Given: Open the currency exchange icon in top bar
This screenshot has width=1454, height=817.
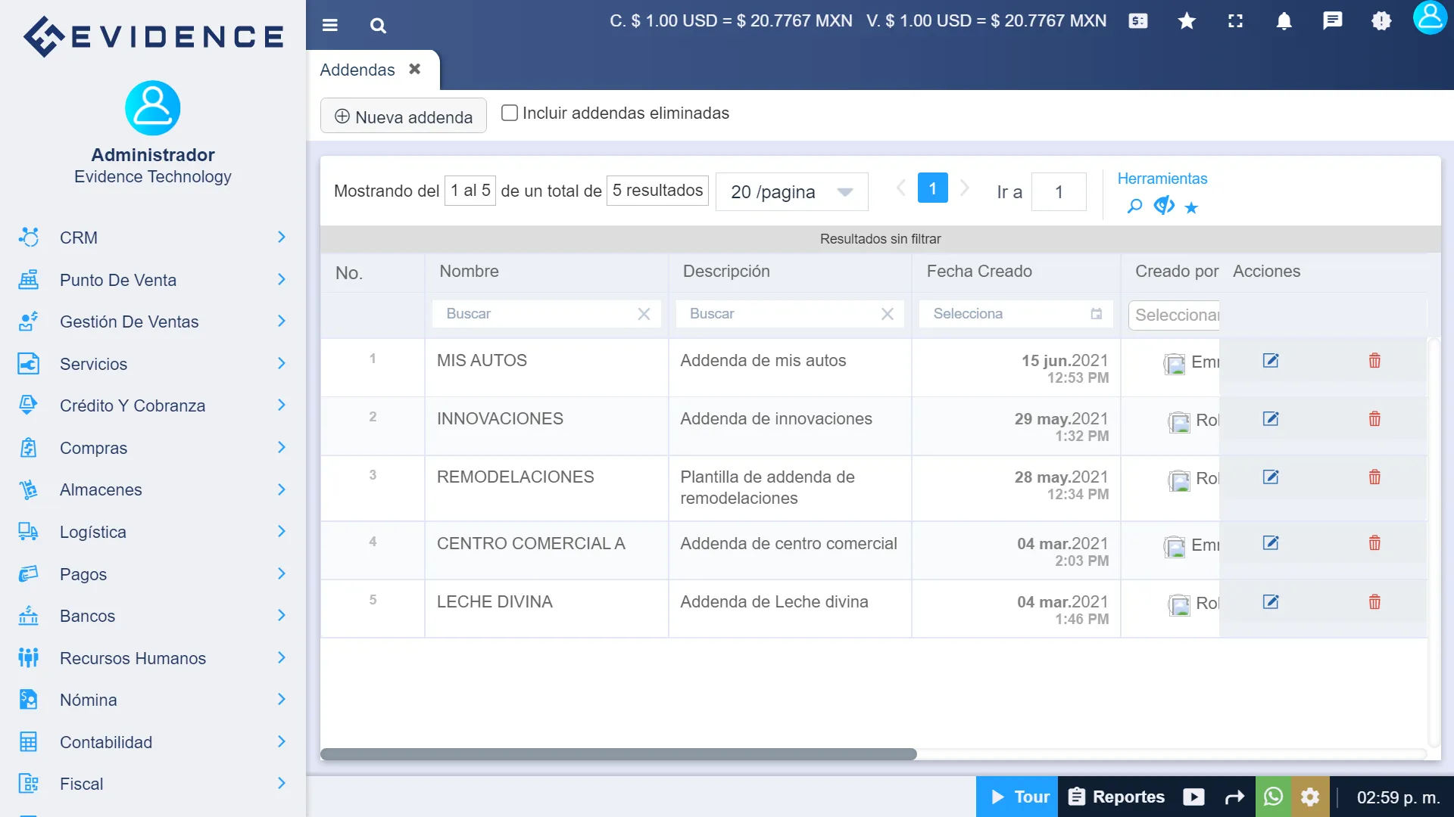Looking at the screenshot, I should (x=1137, y=21).
